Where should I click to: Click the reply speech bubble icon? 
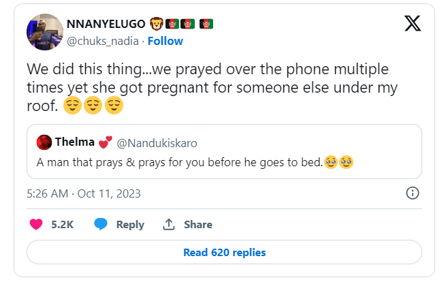[x=101, y=224]
